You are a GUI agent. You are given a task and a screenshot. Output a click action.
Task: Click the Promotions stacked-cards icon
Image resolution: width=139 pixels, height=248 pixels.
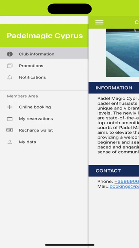pyautogui.click(x=10, y=66)
